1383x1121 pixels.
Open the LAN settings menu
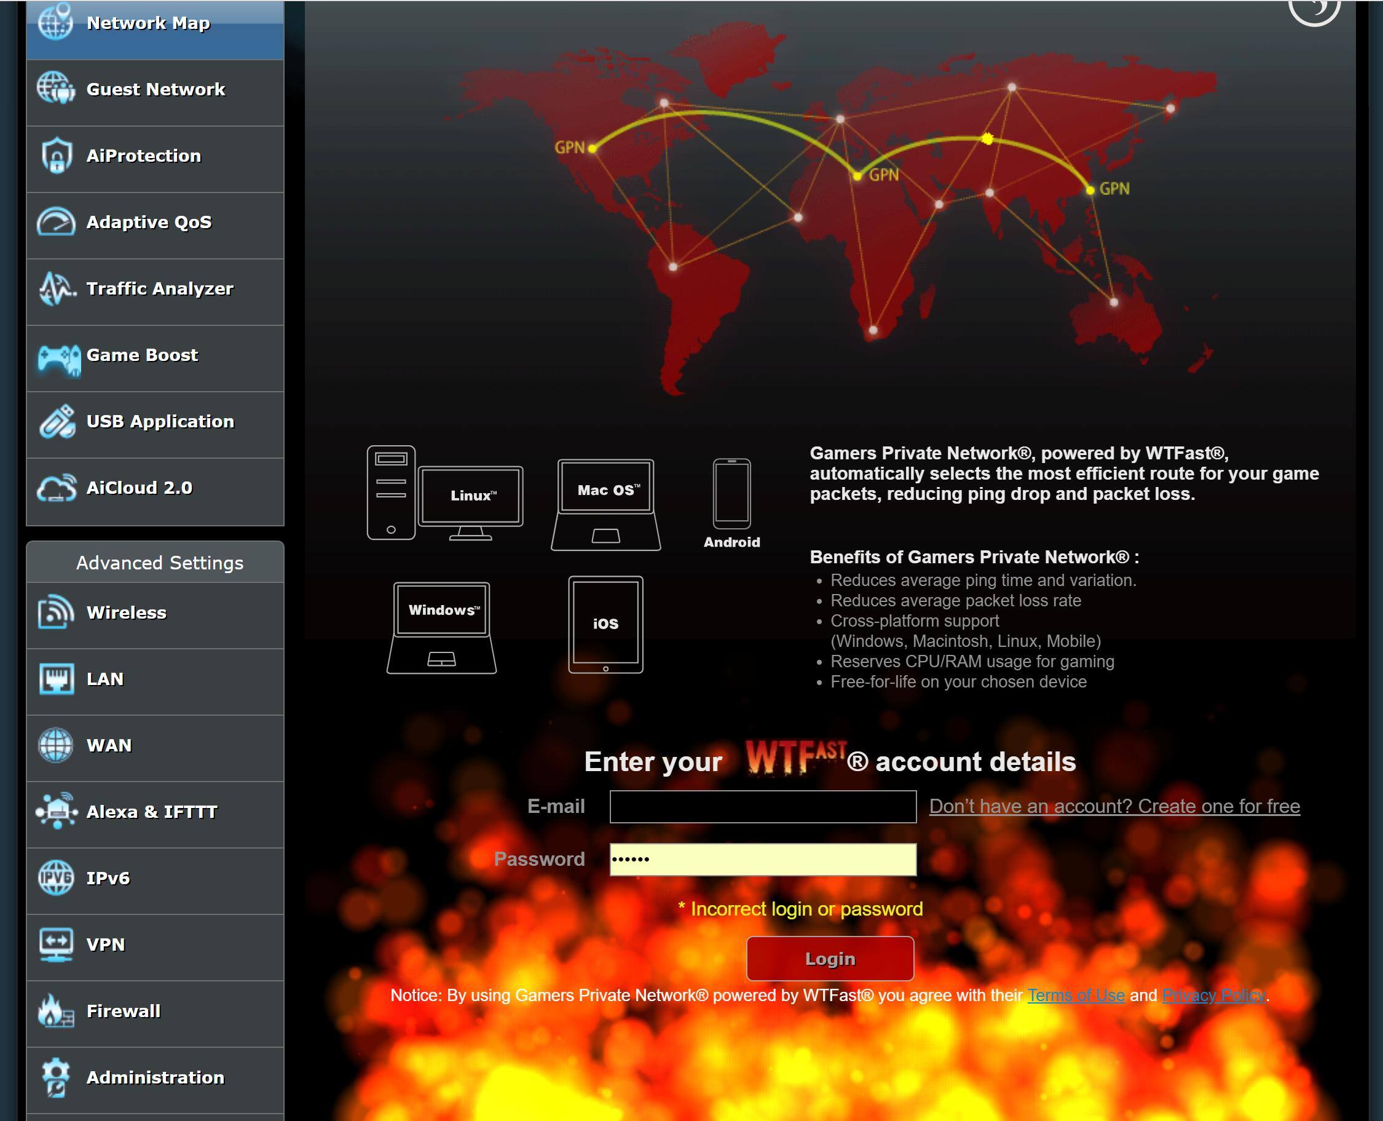[105, 679]
